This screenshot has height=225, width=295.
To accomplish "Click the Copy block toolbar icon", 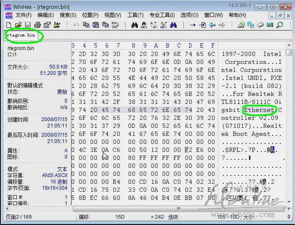I will [x=86, y=25].
